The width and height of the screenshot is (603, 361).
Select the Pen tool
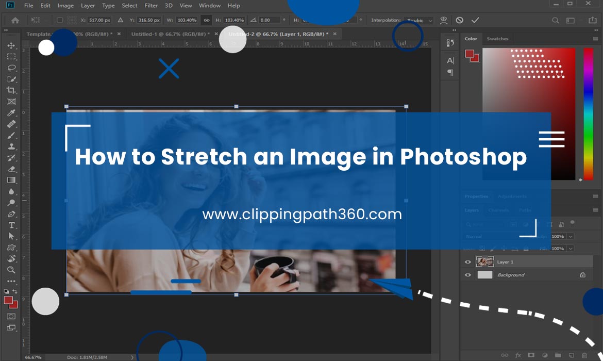[11, 214]
